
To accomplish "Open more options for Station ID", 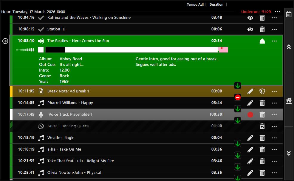I will click(x=274, y=30).
